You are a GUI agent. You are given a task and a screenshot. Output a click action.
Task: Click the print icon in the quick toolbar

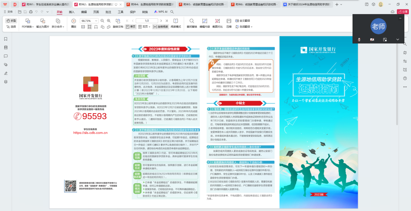click(x=31, y=12)
